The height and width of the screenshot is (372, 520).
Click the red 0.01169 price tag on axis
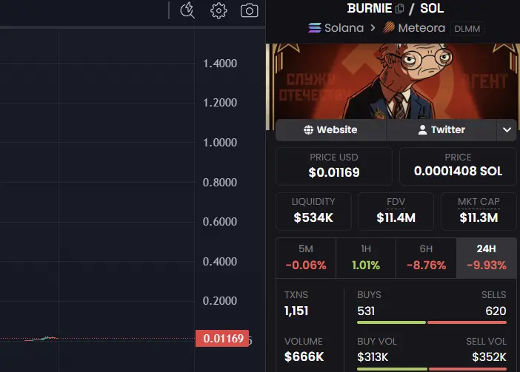click(222, 338)
